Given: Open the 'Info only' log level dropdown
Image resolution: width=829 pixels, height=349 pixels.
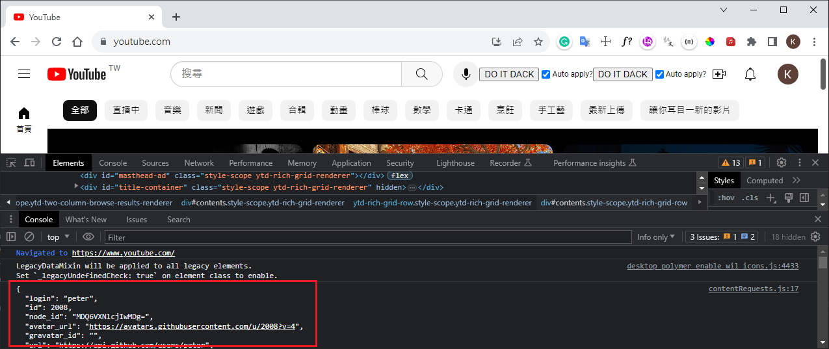Looking at the screenshot, I should [655, 237].
